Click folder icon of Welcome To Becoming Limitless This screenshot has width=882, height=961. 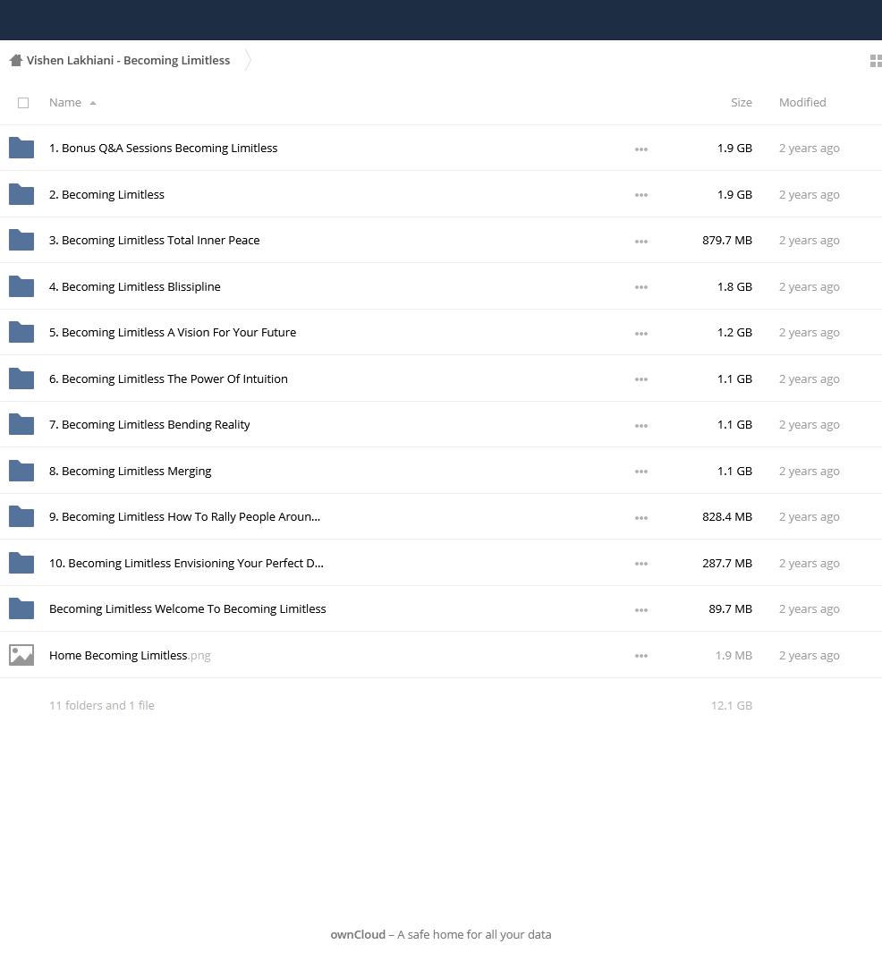(21, 609)
